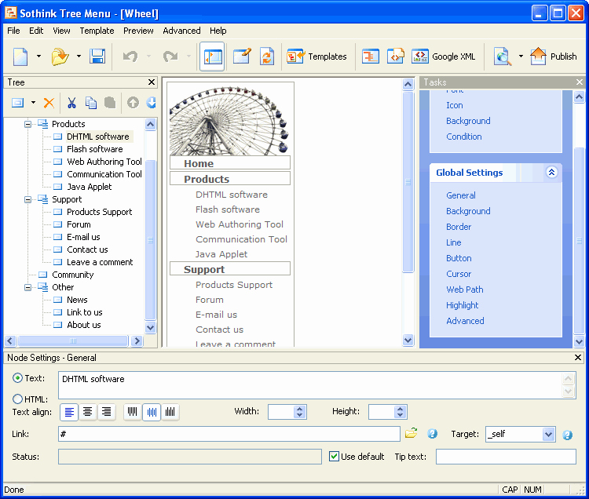Screen dimensions: 589x499
Task: Collapse the Global Settings section
Action: (x=551, y=172)
